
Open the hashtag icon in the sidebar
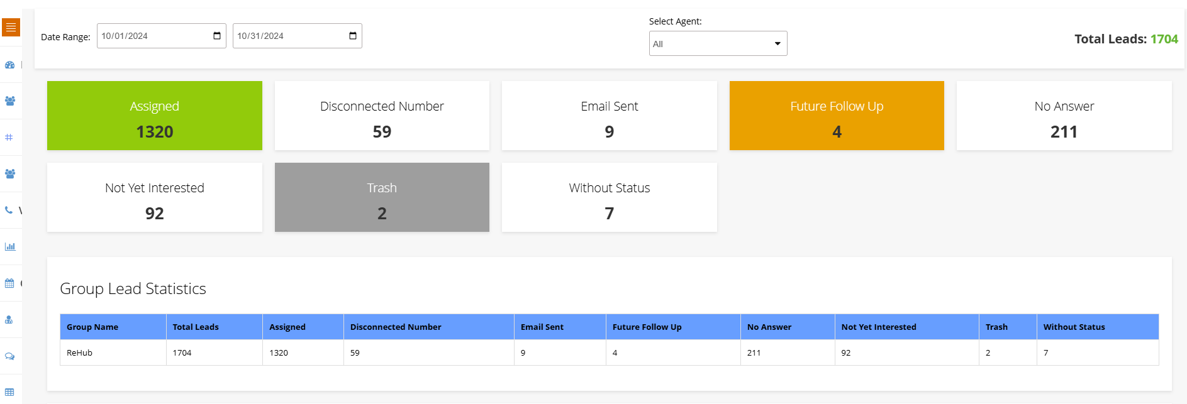point(9,137)
